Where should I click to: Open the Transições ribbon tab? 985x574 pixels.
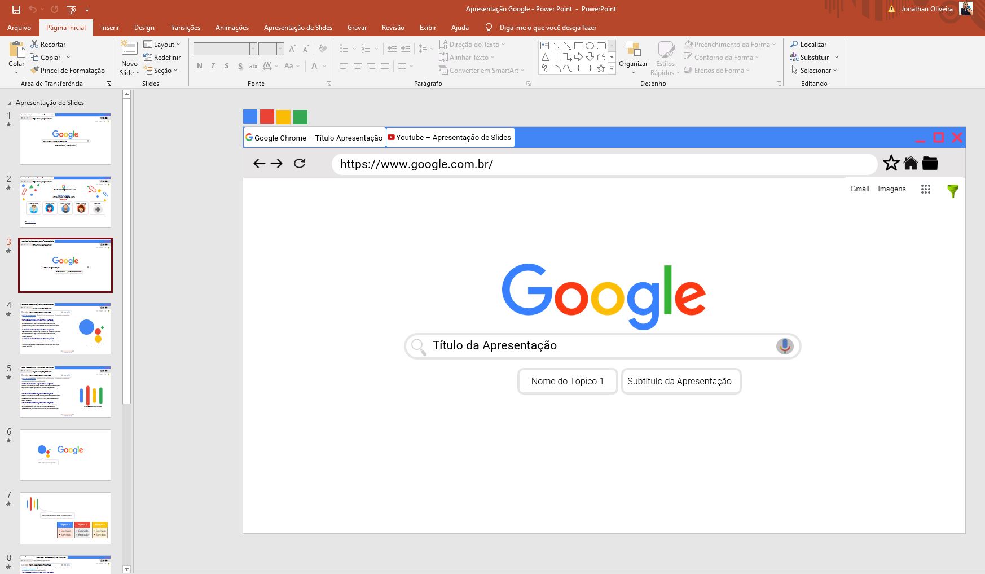[186, 27]
